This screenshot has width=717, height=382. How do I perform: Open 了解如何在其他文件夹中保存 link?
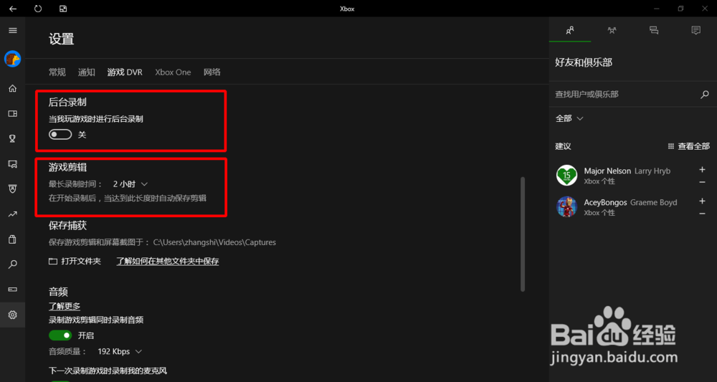tap(167, 262)
